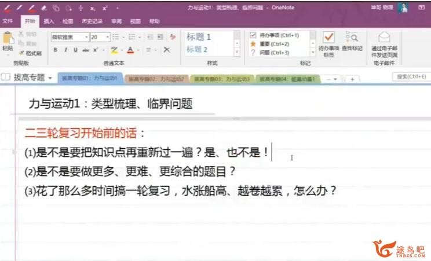Click the 剪切 cut button
431x261 pixels.
pyautogui.click(x=27, y=34)
